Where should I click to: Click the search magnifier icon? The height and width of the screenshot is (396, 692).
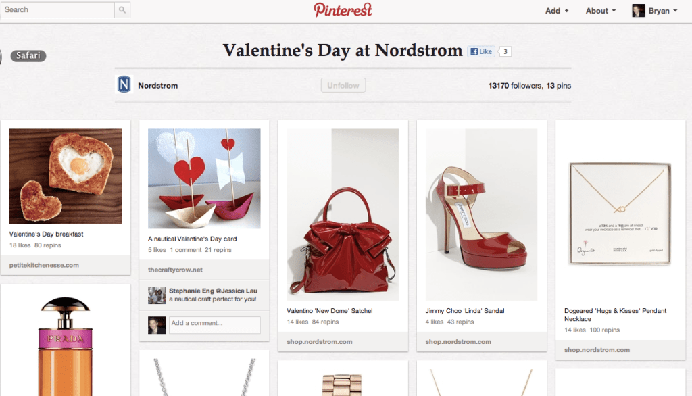click(122, 10)
